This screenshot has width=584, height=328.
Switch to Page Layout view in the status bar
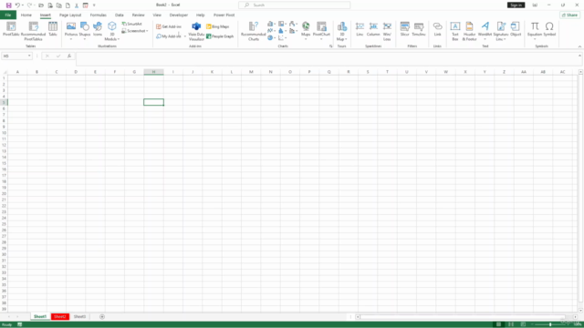[x=511, y=324]
